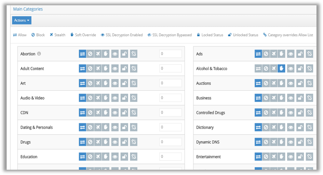Image resolution: width=323 pixels, height=175 pixels.
Task: Set Business category to Stealth
Action: tap(274, 98)
